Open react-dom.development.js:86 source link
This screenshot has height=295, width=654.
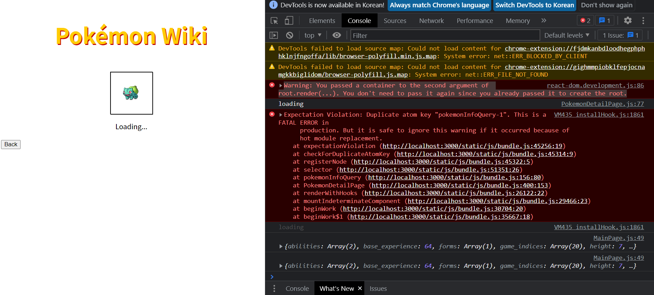click(x=595, y=85)
